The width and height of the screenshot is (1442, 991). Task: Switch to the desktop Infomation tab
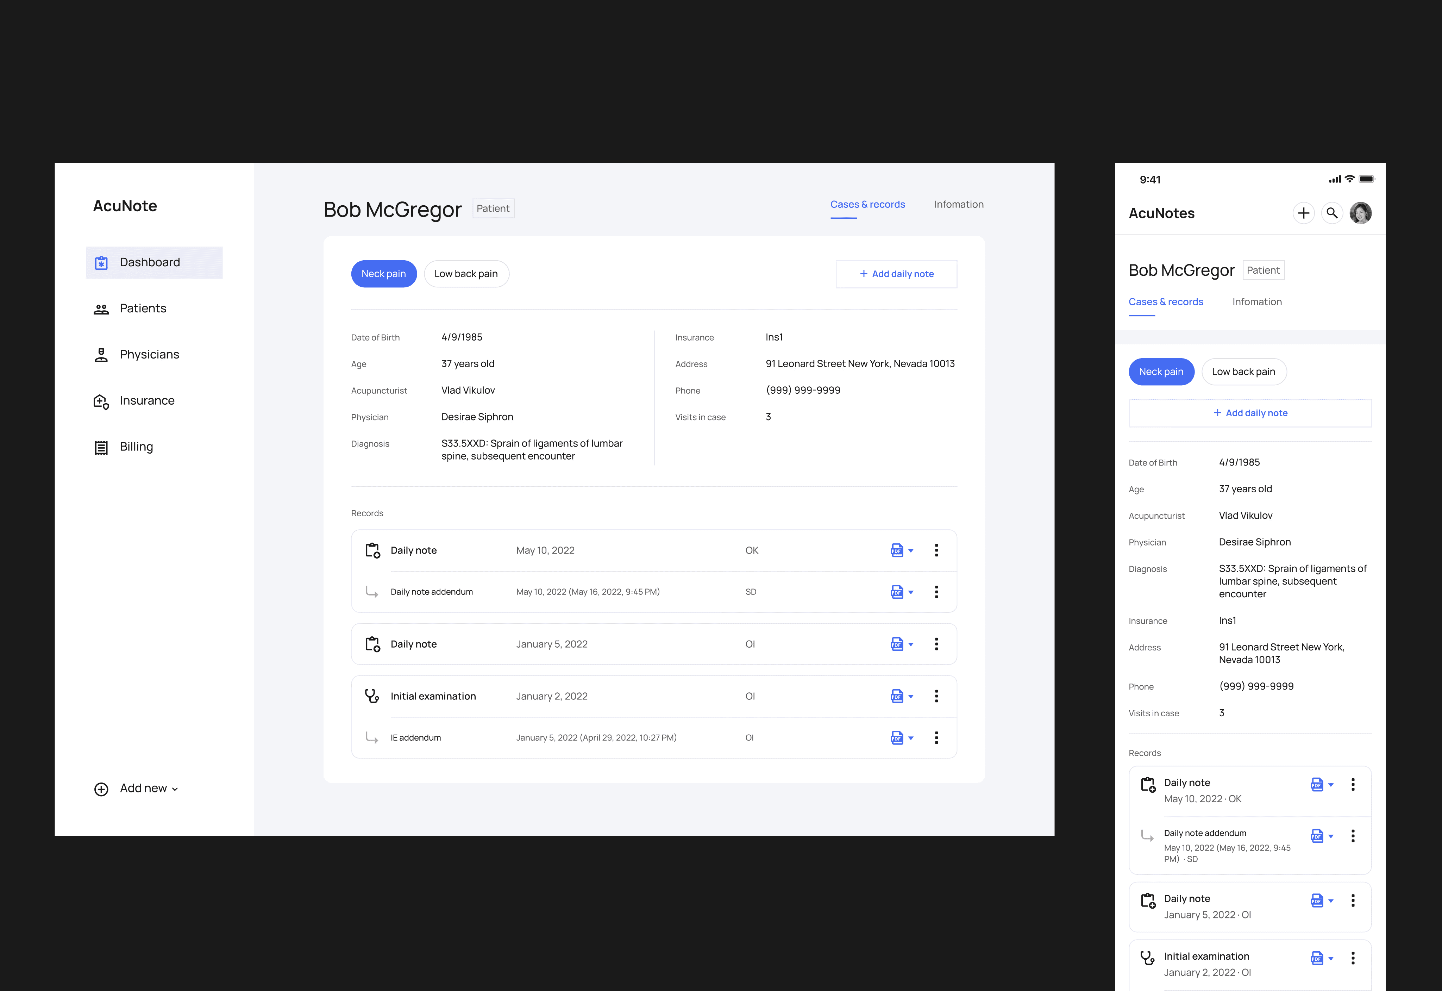(x=958, y=204)
